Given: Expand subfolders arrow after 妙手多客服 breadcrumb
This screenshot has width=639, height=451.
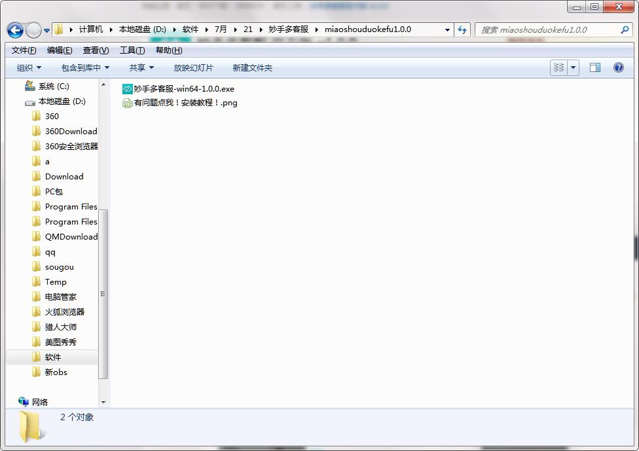Looking at the screenshot, I should coord(317,29).
